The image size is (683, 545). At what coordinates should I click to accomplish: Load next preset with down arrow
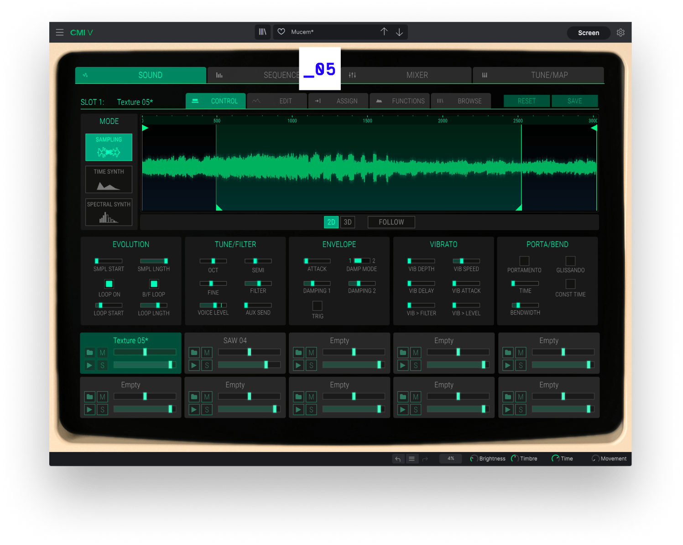pos(399,32)
